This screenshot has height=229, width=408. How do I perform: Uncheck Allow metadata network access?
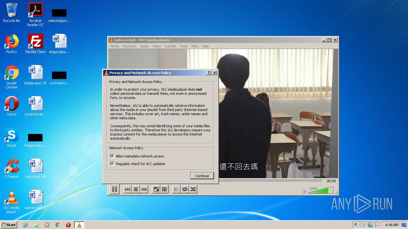(112, 156)
